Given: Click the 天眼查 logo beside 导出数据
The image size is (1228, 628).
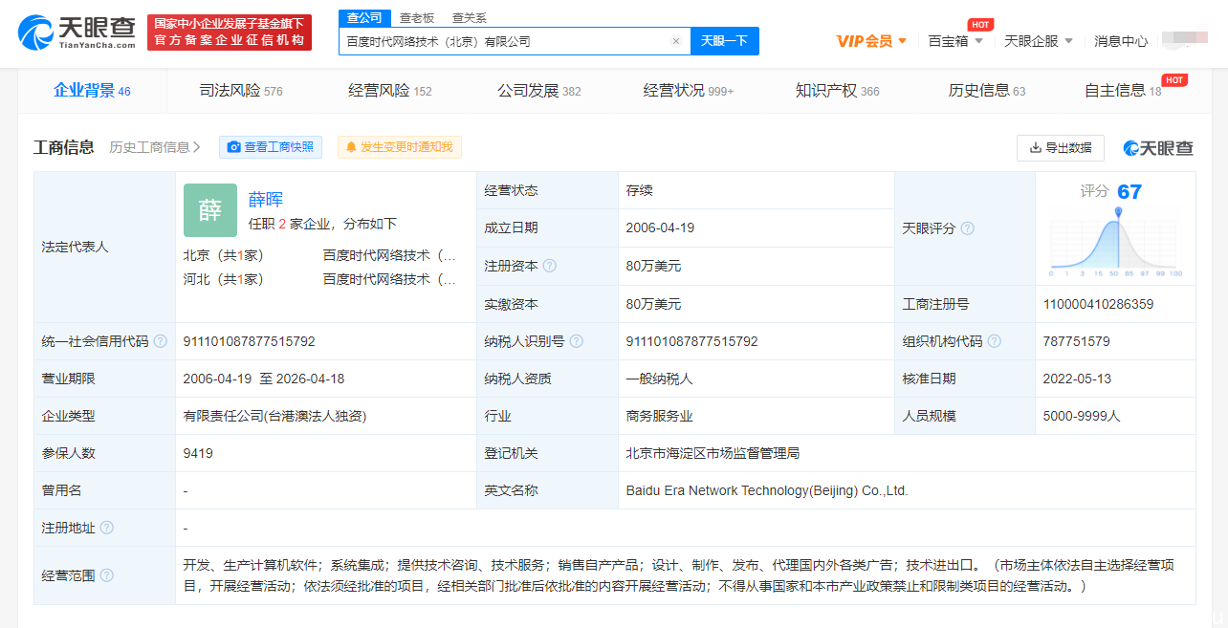Looking at the screenshot, I should click(x=1158, y=148).
